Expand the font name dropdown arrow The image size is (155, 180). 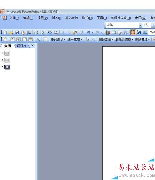pyautogui.click(x=141, y=25)
